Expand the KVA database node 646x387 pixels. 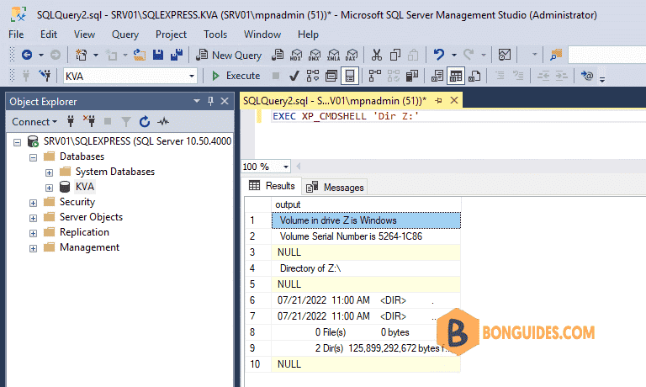(x=49, y=188)
